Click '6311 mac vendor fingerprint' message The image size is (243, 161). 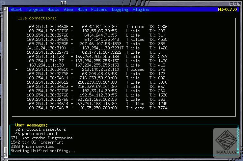coord(42,138)
